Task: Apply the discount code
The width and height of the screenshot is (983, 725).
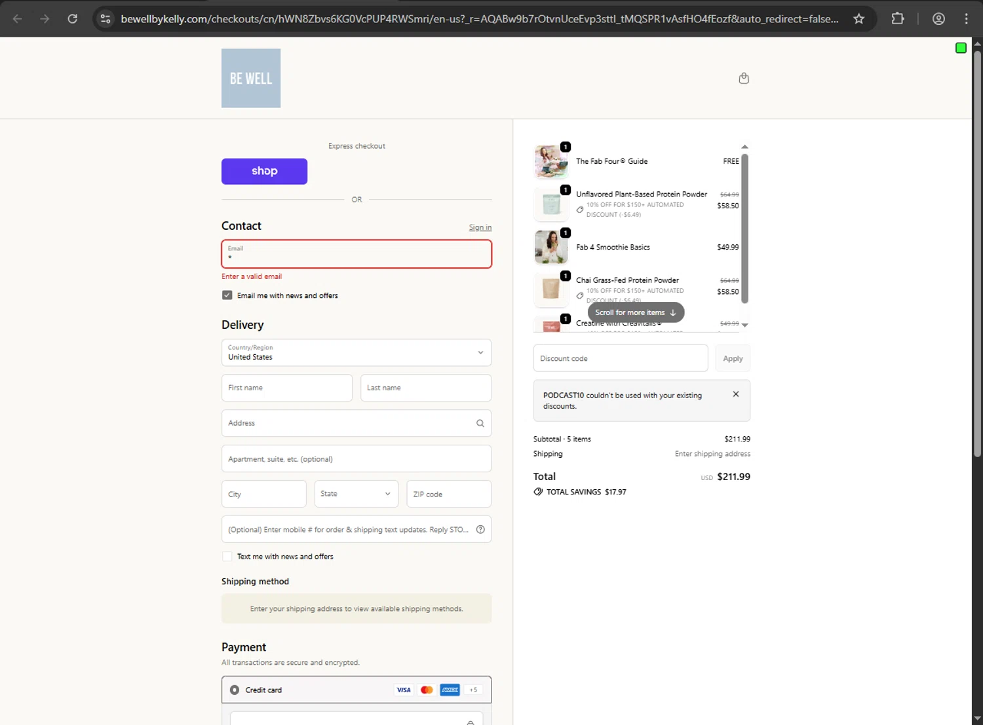Action: [733, 358]
